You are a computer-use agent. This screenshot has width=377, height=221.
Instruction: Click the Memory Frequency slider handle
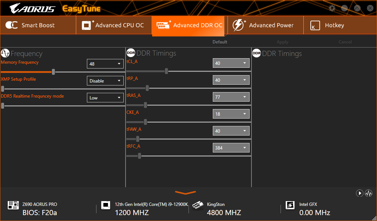pos(53,72)
